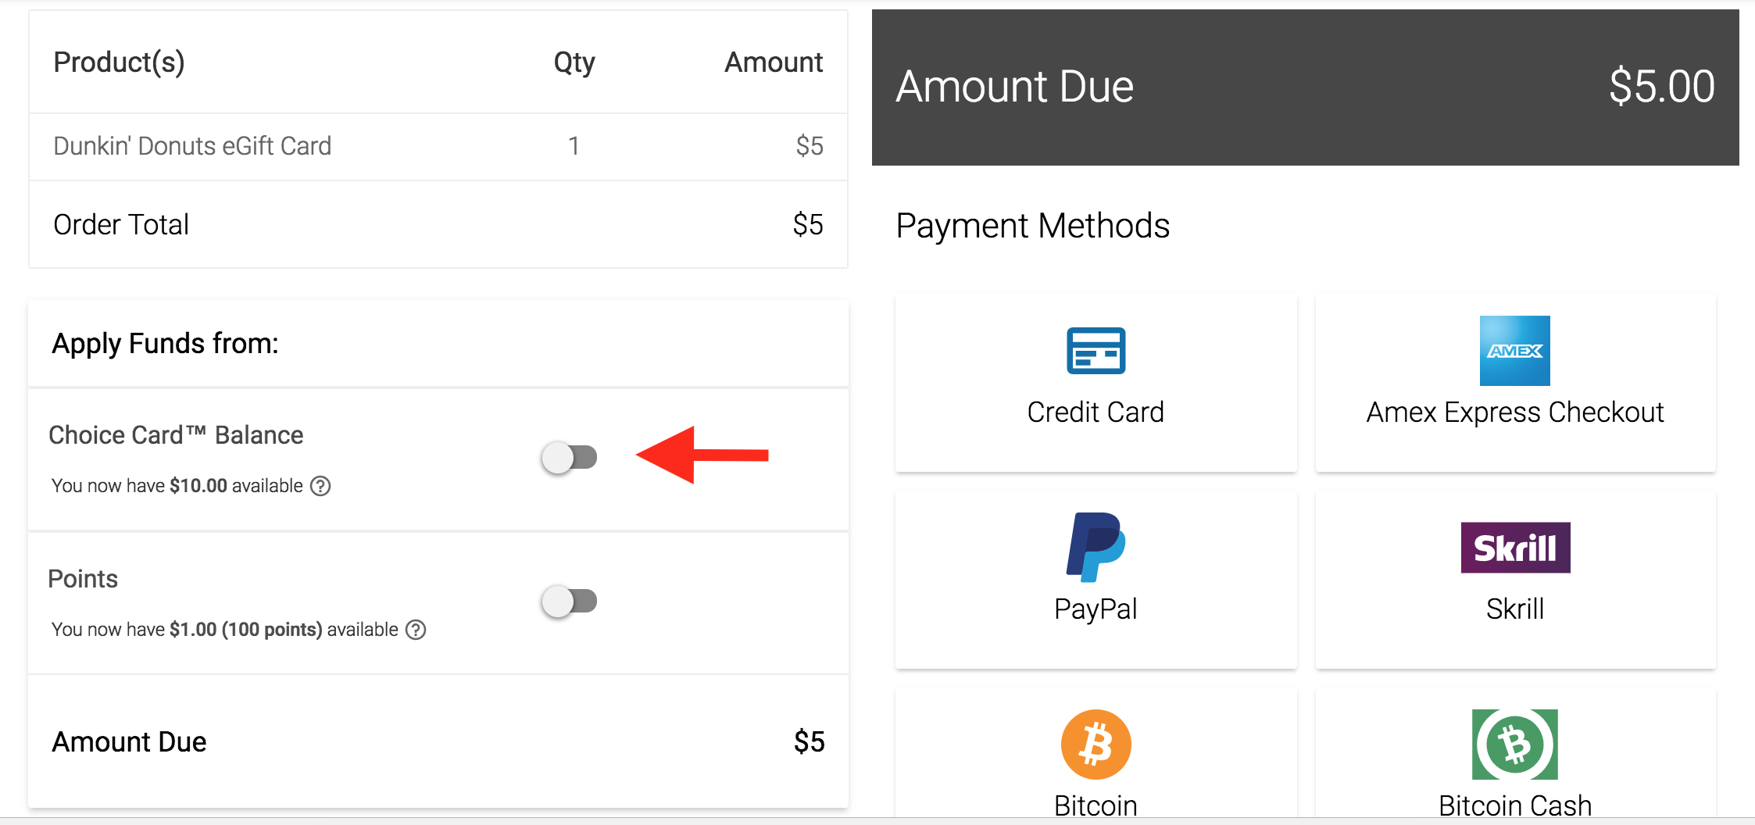The width and height of the screenshot is (1755, 825).
Task: Select Credit Card as payment method
Action: pyautogui.click(x=1096, y=383)
